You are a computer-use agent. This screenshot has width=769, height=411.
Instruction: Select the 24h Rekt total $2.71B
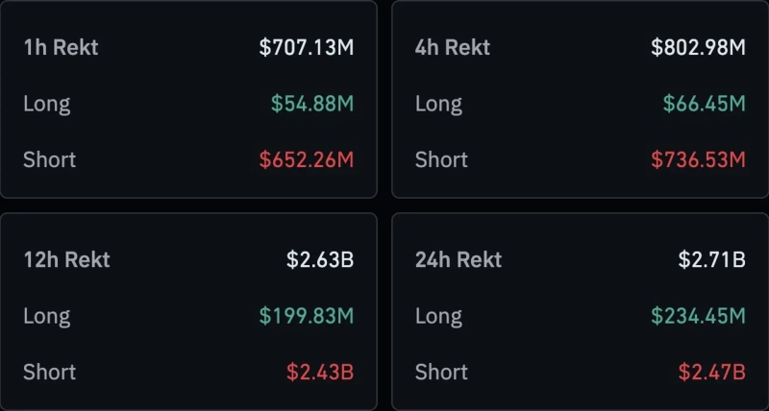click(712, 259)
